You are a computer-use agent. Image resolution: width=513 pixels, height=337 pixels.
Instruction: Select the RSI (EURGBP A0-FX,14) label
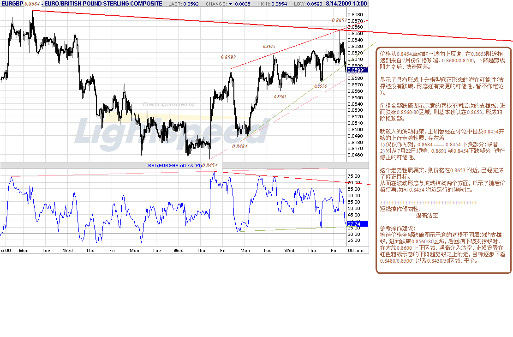point(175,165)
